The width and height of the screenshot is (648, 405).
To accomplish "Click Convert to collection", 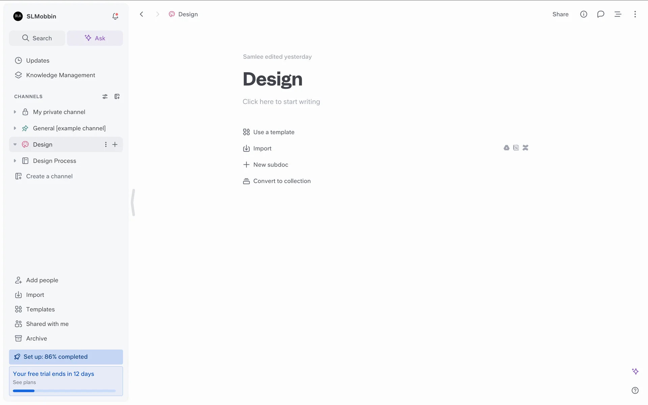I will pyautogui.click(x=281, y=181).
